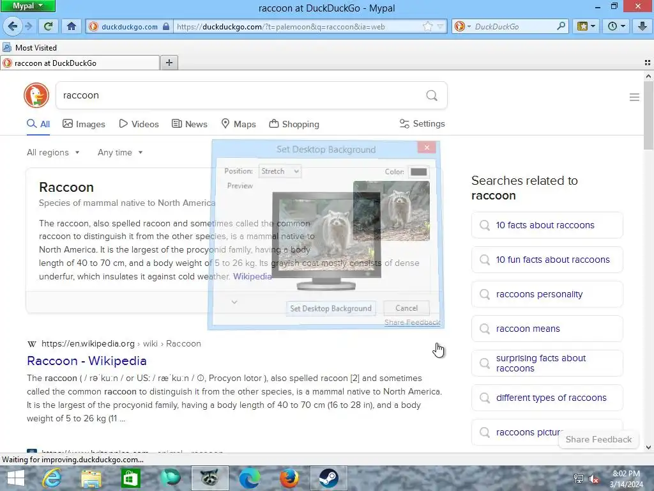
Task: Open Internet Explorer from the taskbar
Action: (x=52, y=478)
